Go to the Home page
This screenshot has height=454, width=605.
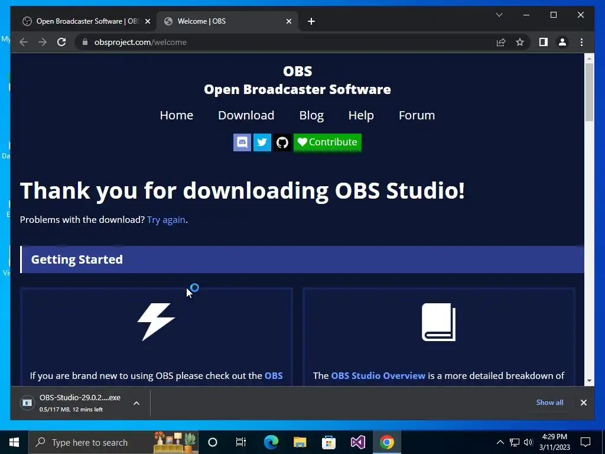[x=176, y=115]
